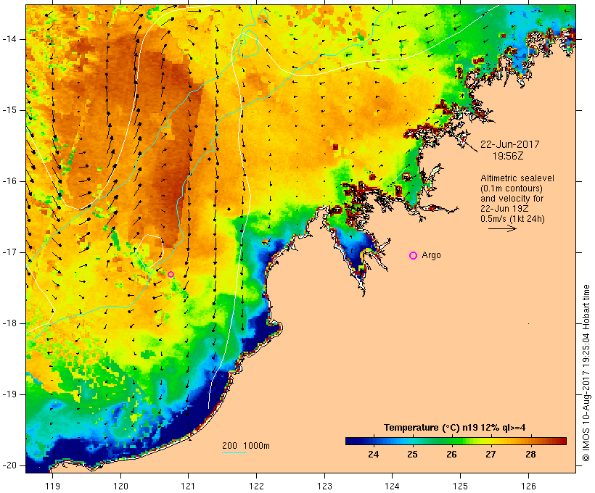
Task: Click longitude axis label "120"
Action: pos(120,486)
